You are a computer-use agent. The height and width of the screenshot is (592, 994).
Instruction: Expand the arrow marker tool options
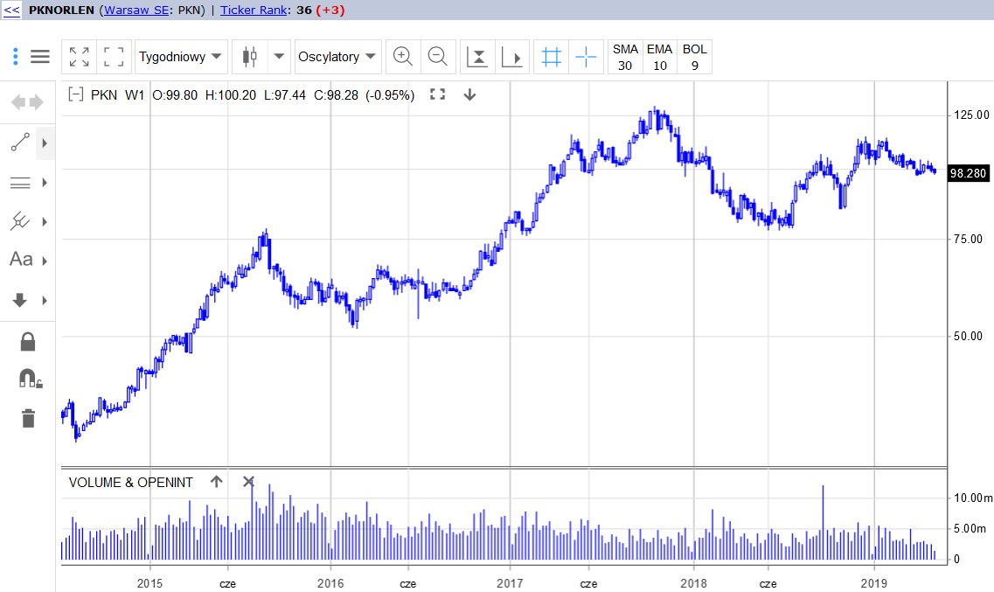[45, 301]
